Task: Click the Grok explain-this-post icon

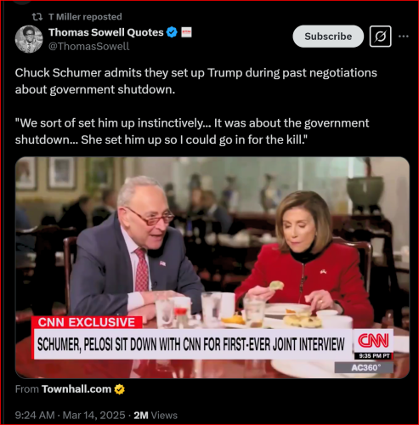Action: [381, 37]
